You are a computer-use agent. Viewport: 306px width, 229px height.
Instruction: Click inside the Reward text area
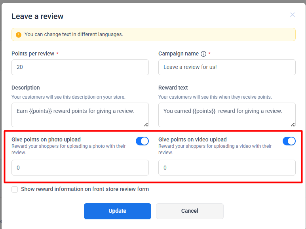click(x=227, y=114)
